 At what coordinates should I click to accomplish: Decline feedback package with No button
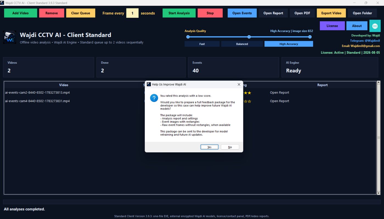click(230, 147)
